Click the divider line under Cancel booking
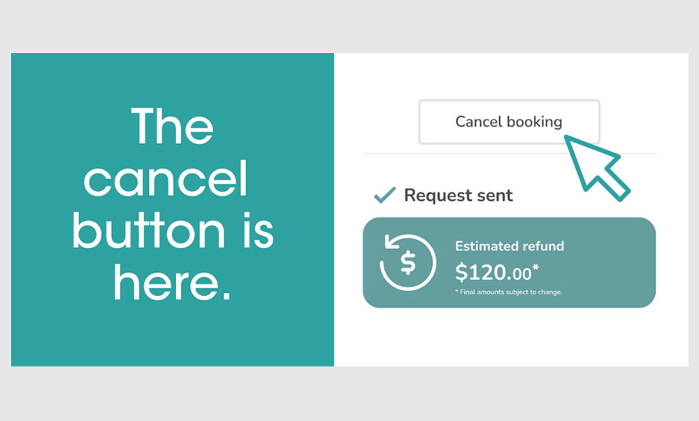699x421 pixels. 509,153
